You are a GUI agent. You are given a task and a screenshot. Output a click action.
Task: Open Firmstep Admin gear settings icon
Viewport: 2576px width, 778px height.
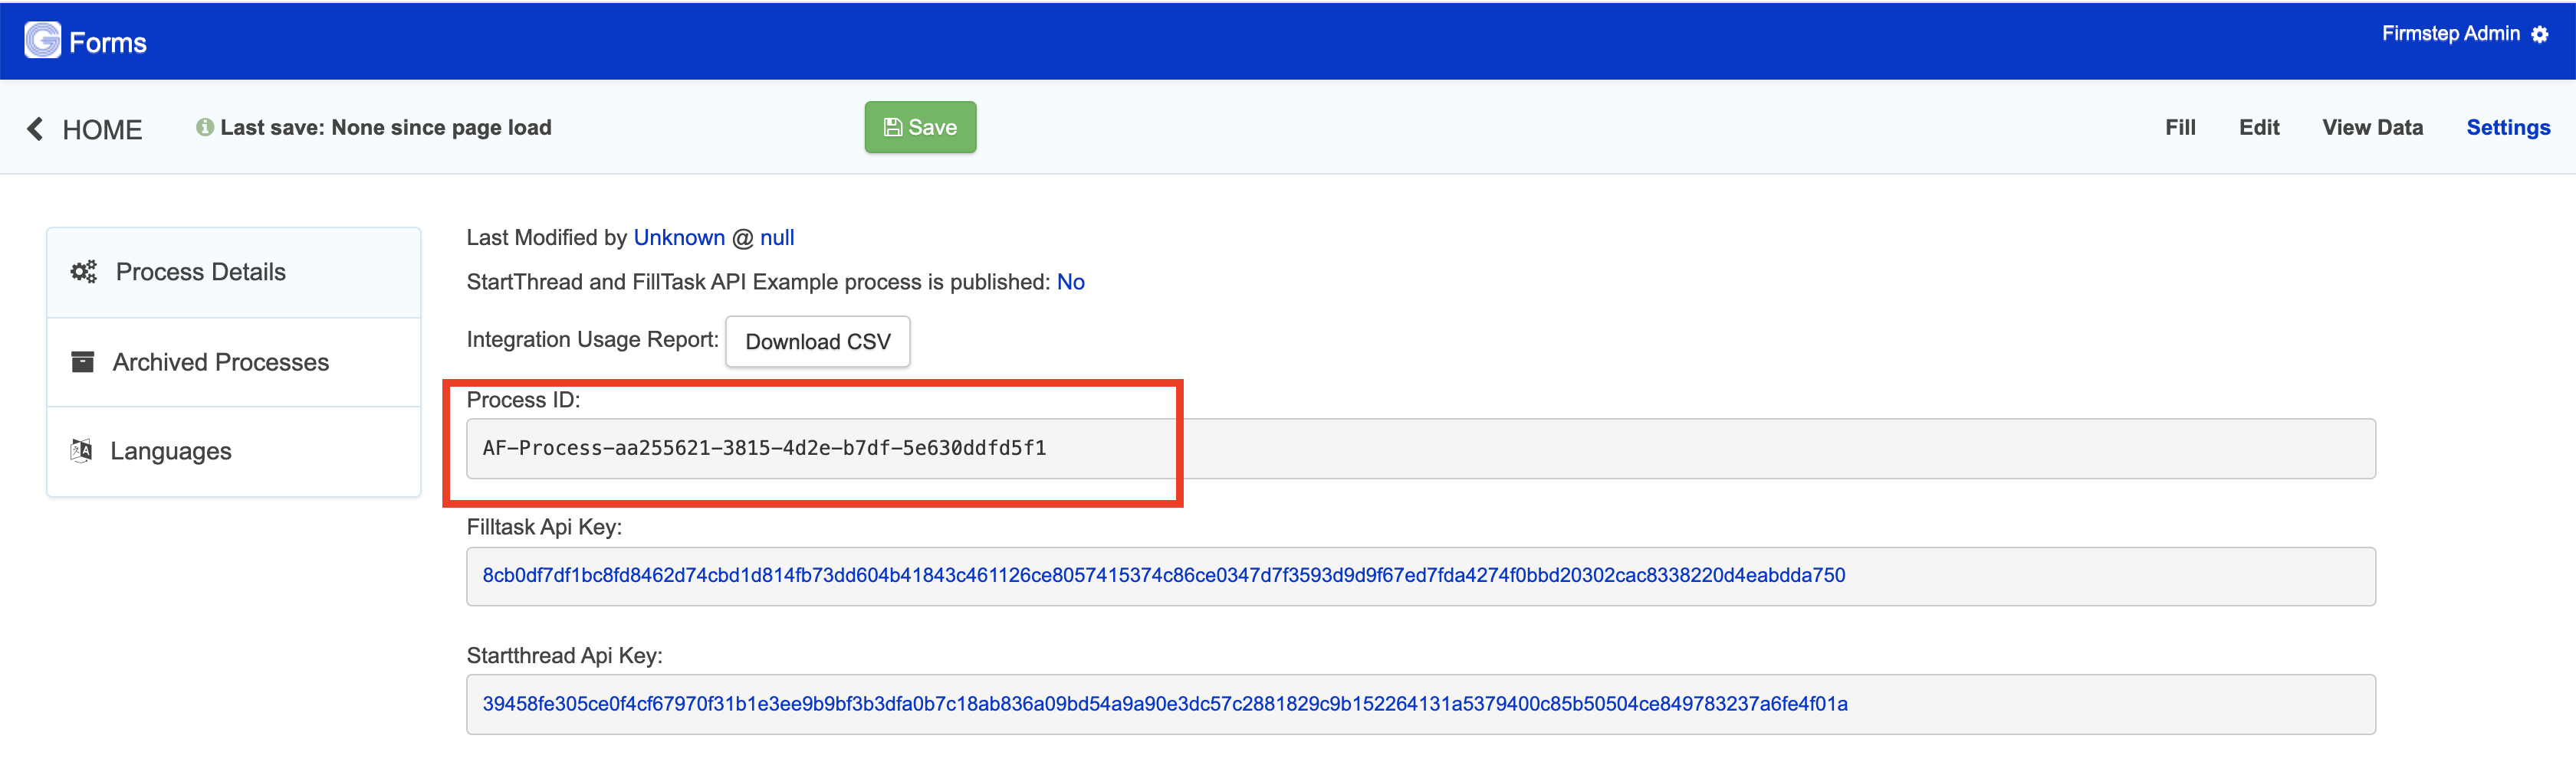click(x=2540, y=35)
